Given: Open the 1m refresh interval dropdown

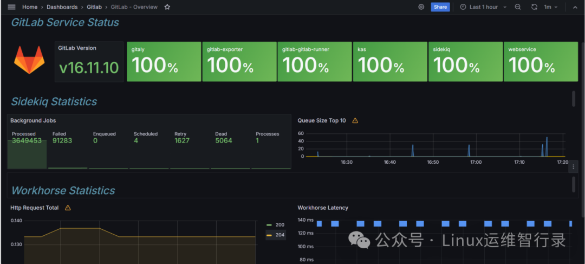Looking at the screenshot, I should (x=550, y=7).
